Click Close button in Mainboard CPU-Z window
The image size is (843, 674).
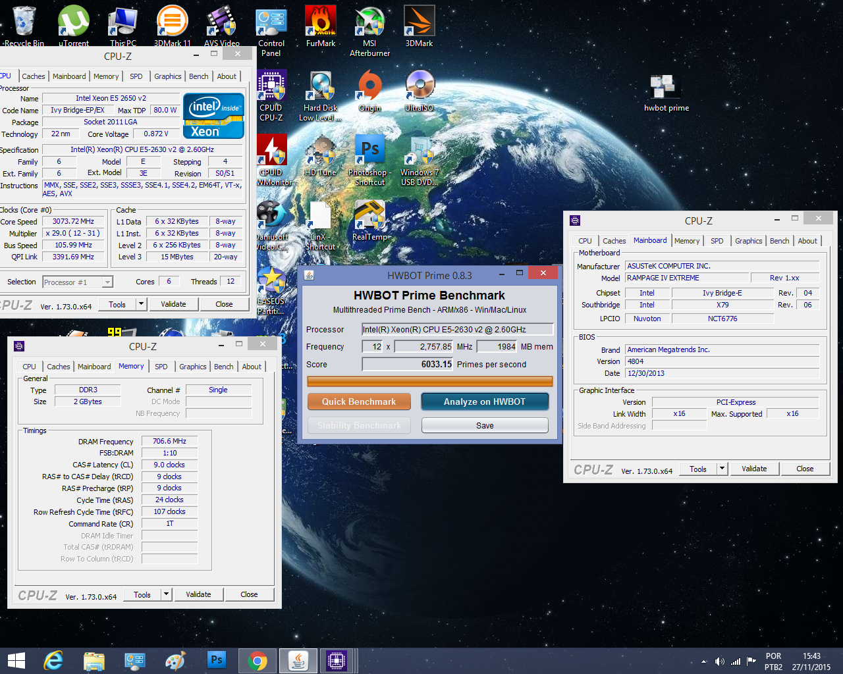coord(805,469)
